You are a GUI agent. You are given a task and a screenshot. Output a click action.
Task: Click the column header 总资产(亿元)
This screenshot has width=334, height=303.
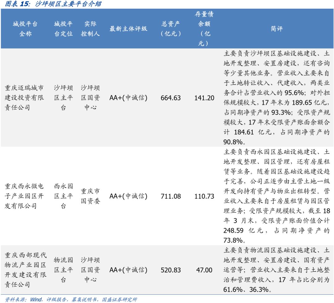click(x=171, y=29)
